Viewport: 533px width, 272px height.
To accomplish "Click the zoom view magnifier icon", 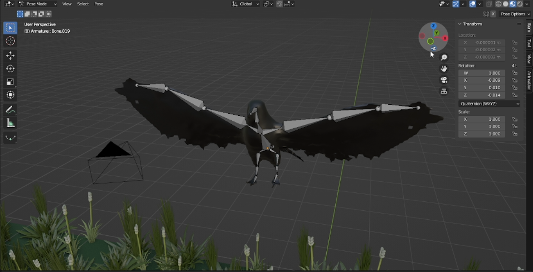I will 444,57.
